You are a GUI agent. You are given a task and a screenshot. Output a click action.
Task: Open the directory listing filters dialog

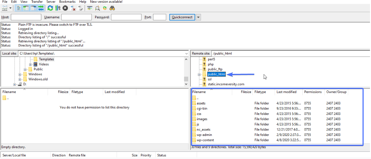pyautogui.click(x=90, y=8)
